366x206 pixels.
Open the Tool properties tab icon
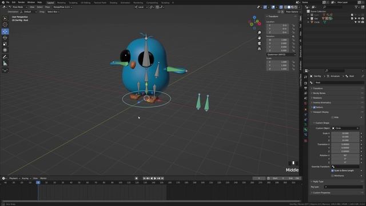click(x=305, y=77)
